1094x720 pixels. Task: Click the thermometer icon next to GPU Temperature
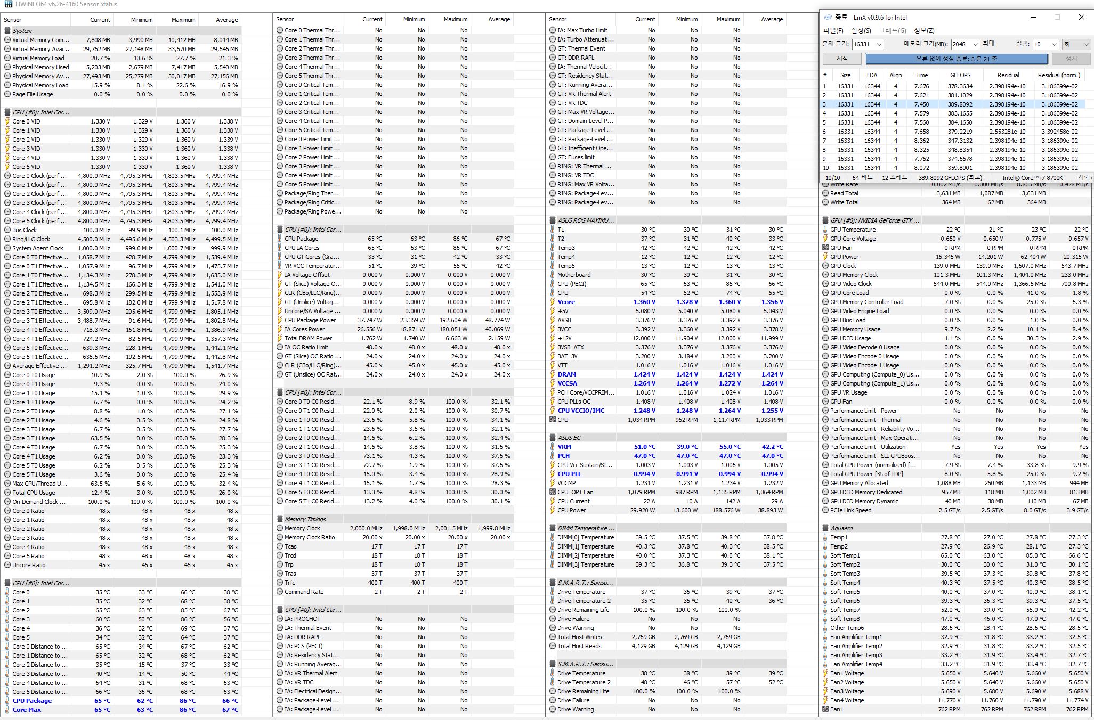(x=825, y=230)
